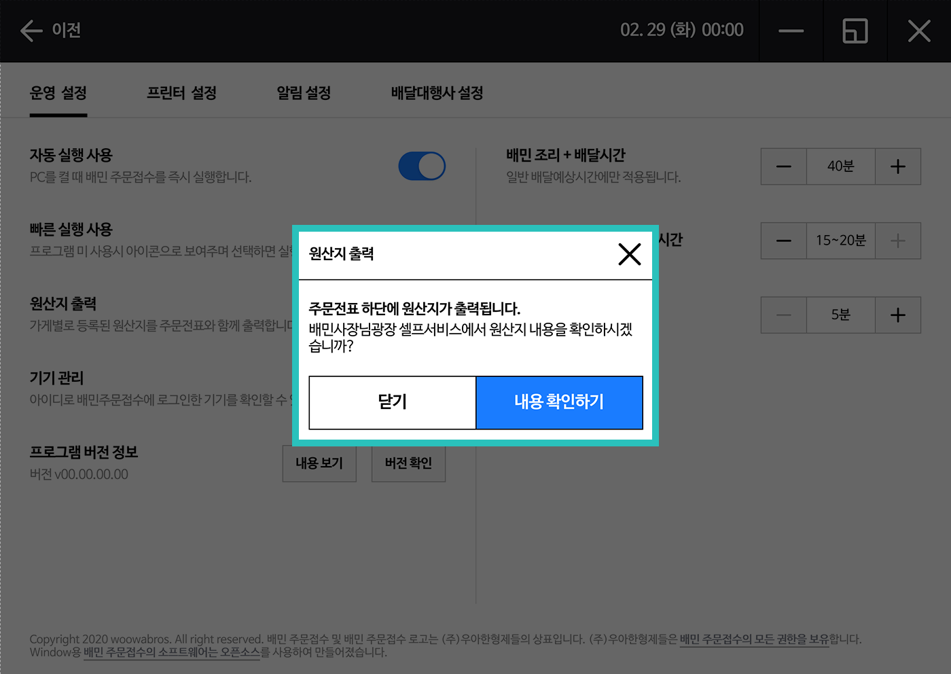Click the 버전 v00.00.00.00 text
The width and height of the screenshot is (951, 674).
pos(79,474)
